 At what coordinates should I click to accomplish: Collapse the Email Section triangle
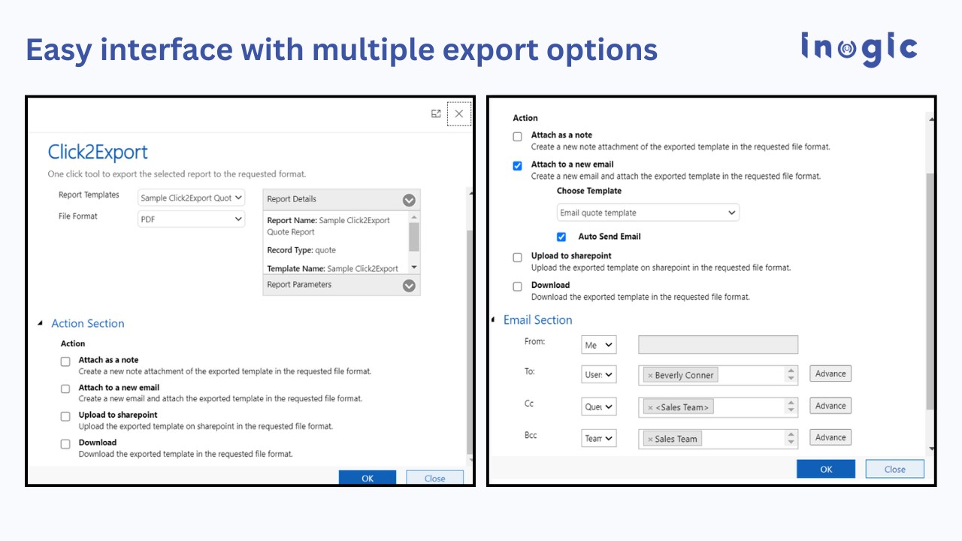pyautogui.click(x=493, y=320)
